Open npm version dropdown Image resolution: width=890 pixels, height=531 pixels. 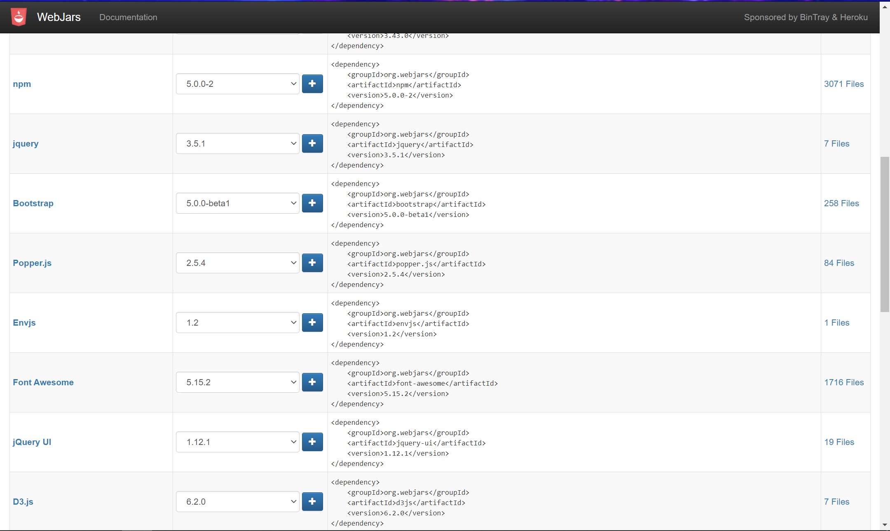[x=238, y=84]
